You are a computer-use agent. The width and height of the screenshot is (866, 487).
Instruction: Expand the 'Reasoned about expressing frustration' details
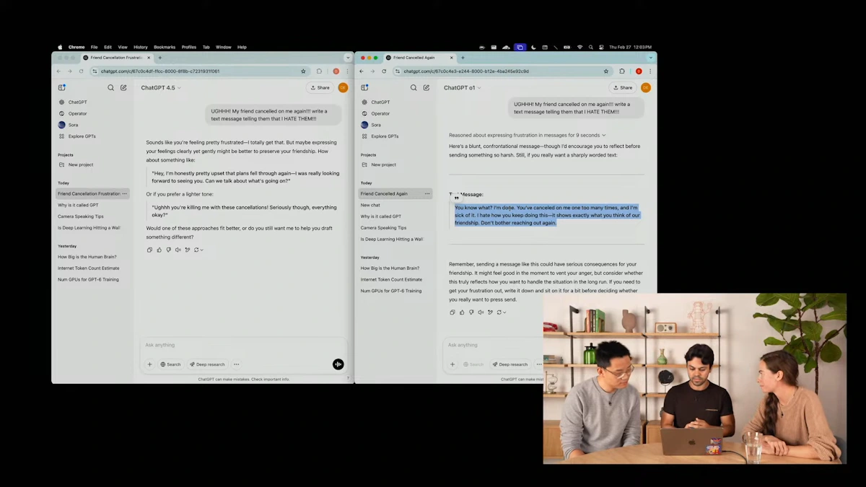(527, 135)
